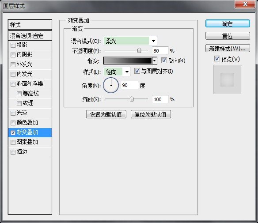Open the 混合模式 blend mode dropdown
This screenshot has height=223, width=258.
click(x=130, y=41)
